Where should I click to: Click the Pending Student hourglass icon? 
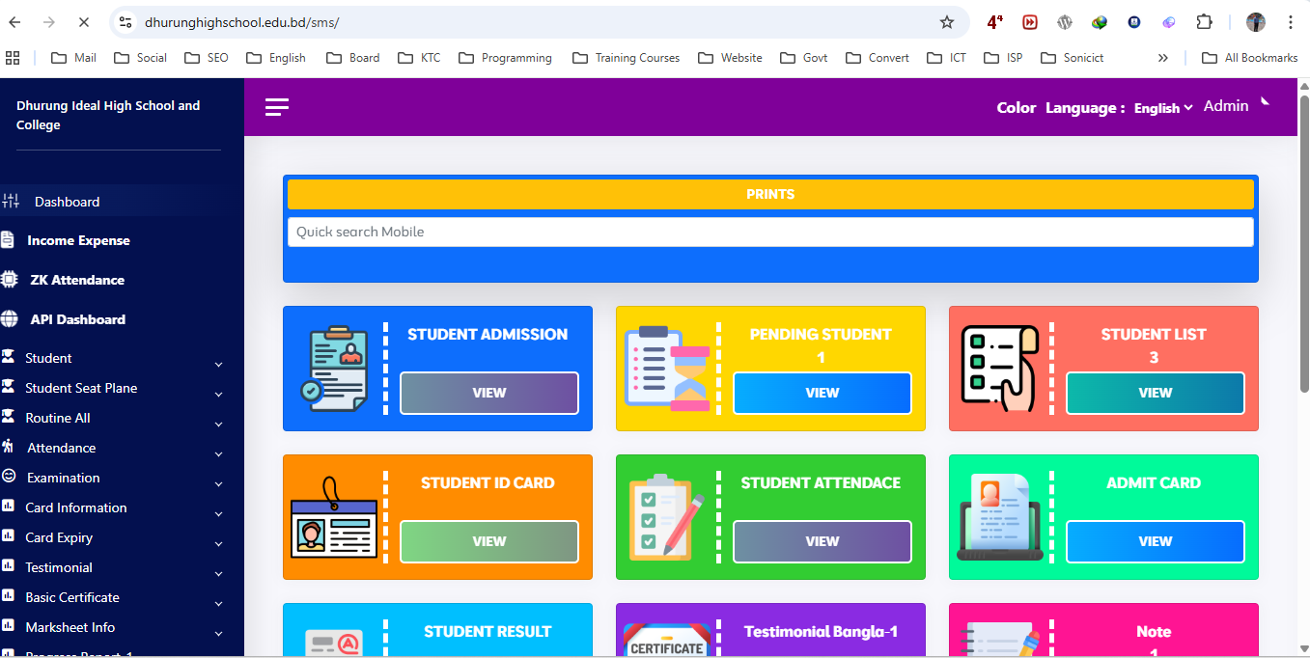click(x=667, y=369)
